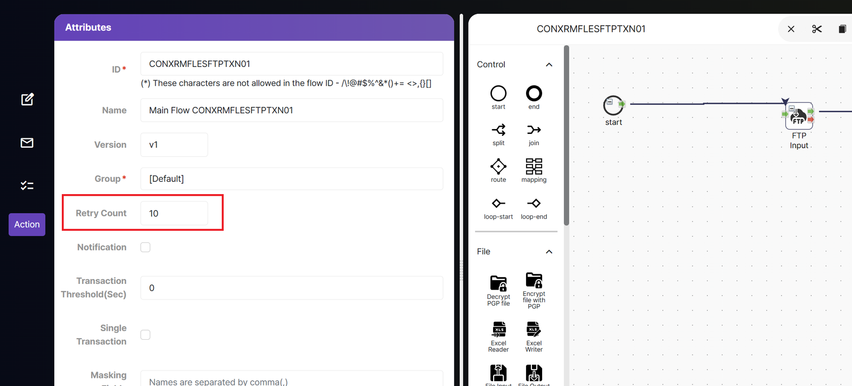Select the Excel Reader file icon
852x386 pixels.
[x=498, y=330]
